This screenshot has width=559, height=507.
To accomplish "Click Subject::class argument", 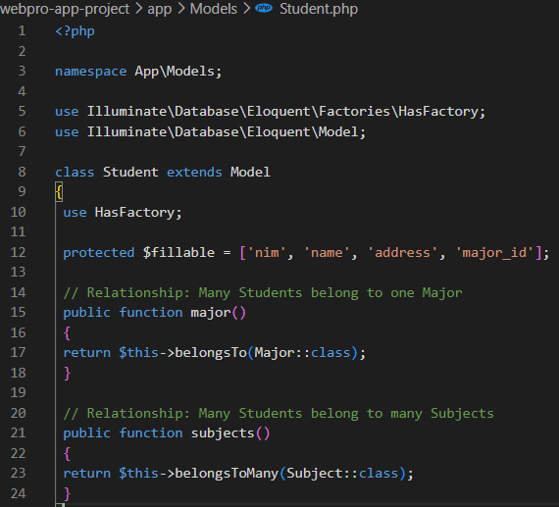I will (342, 474).
